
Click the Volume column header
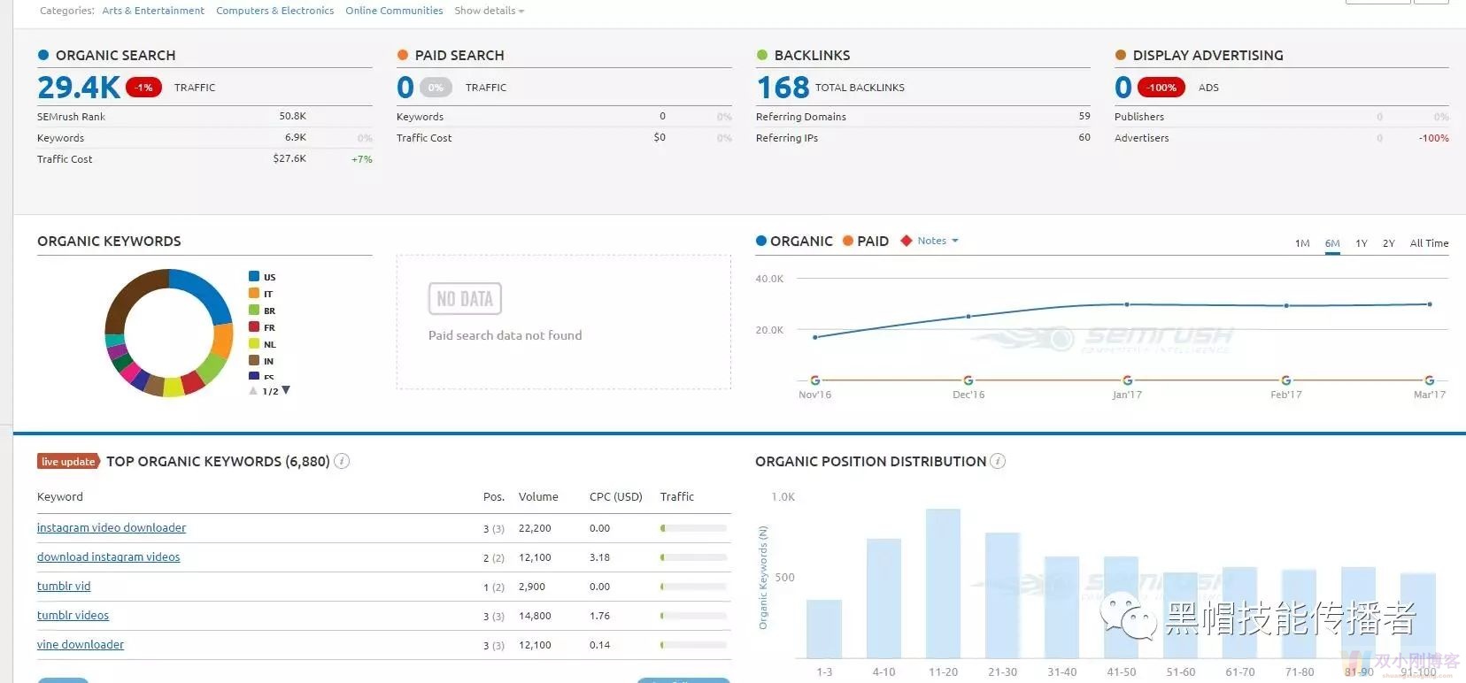(538, 496)
